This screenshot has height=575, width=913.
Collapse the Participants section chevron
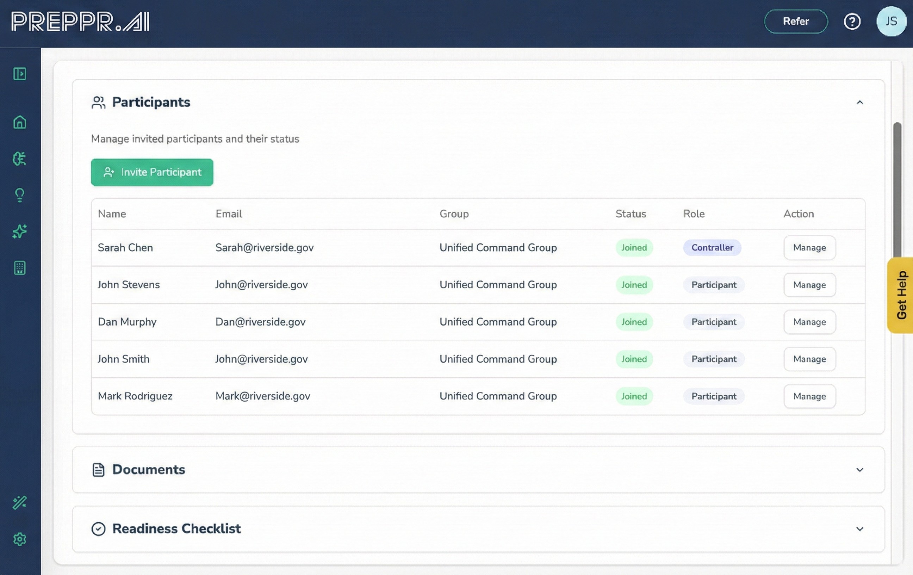pos(859,103)
